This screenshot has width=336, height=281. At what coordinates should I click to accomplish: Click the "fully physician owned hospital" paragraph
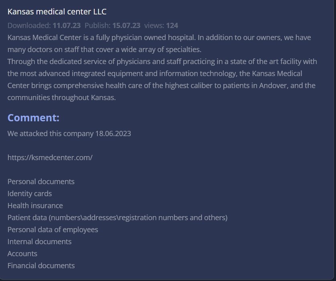(159, 43)
